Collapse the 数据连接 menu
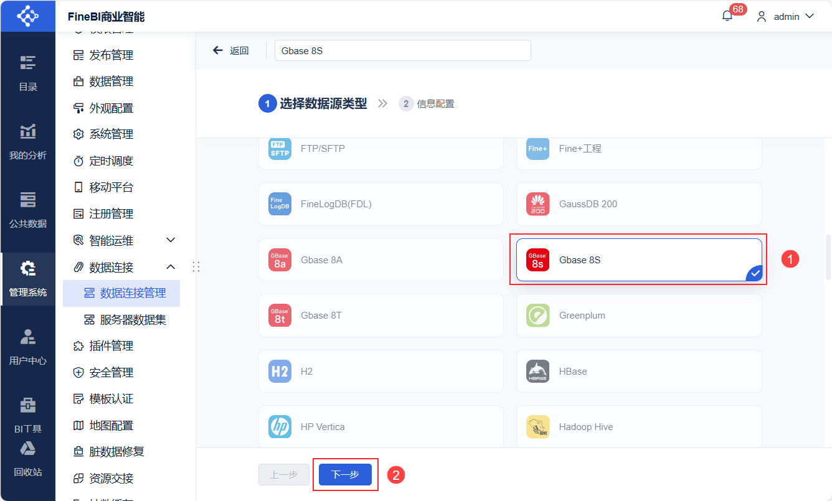The height and width of the screenshot is (501, 832). 171,267
